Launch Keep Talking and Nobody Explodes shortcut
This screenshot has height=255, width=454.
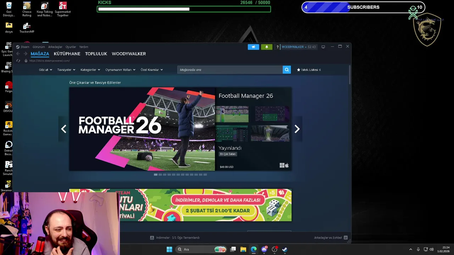pos(45,9)
